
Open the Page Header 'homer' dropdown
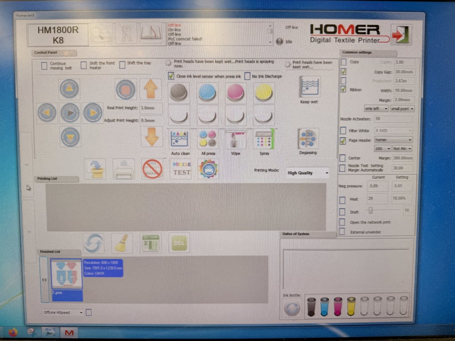click(x=393, y=140)
